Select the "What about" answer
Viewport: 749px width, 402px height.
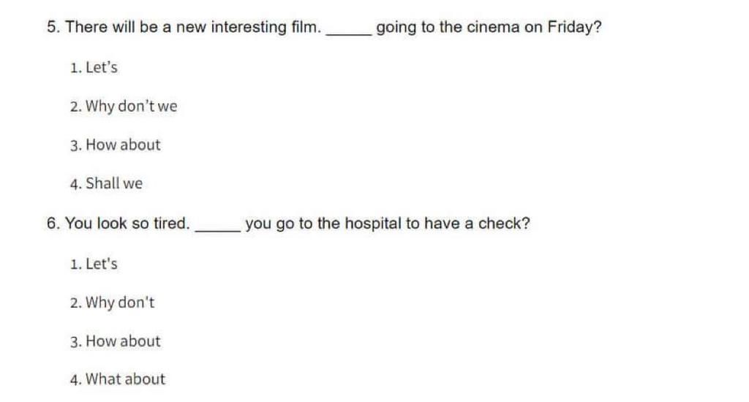pyautogui.click(x=118, y=379)
